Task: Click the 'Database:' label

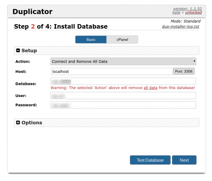Action: tap(26, 84)
